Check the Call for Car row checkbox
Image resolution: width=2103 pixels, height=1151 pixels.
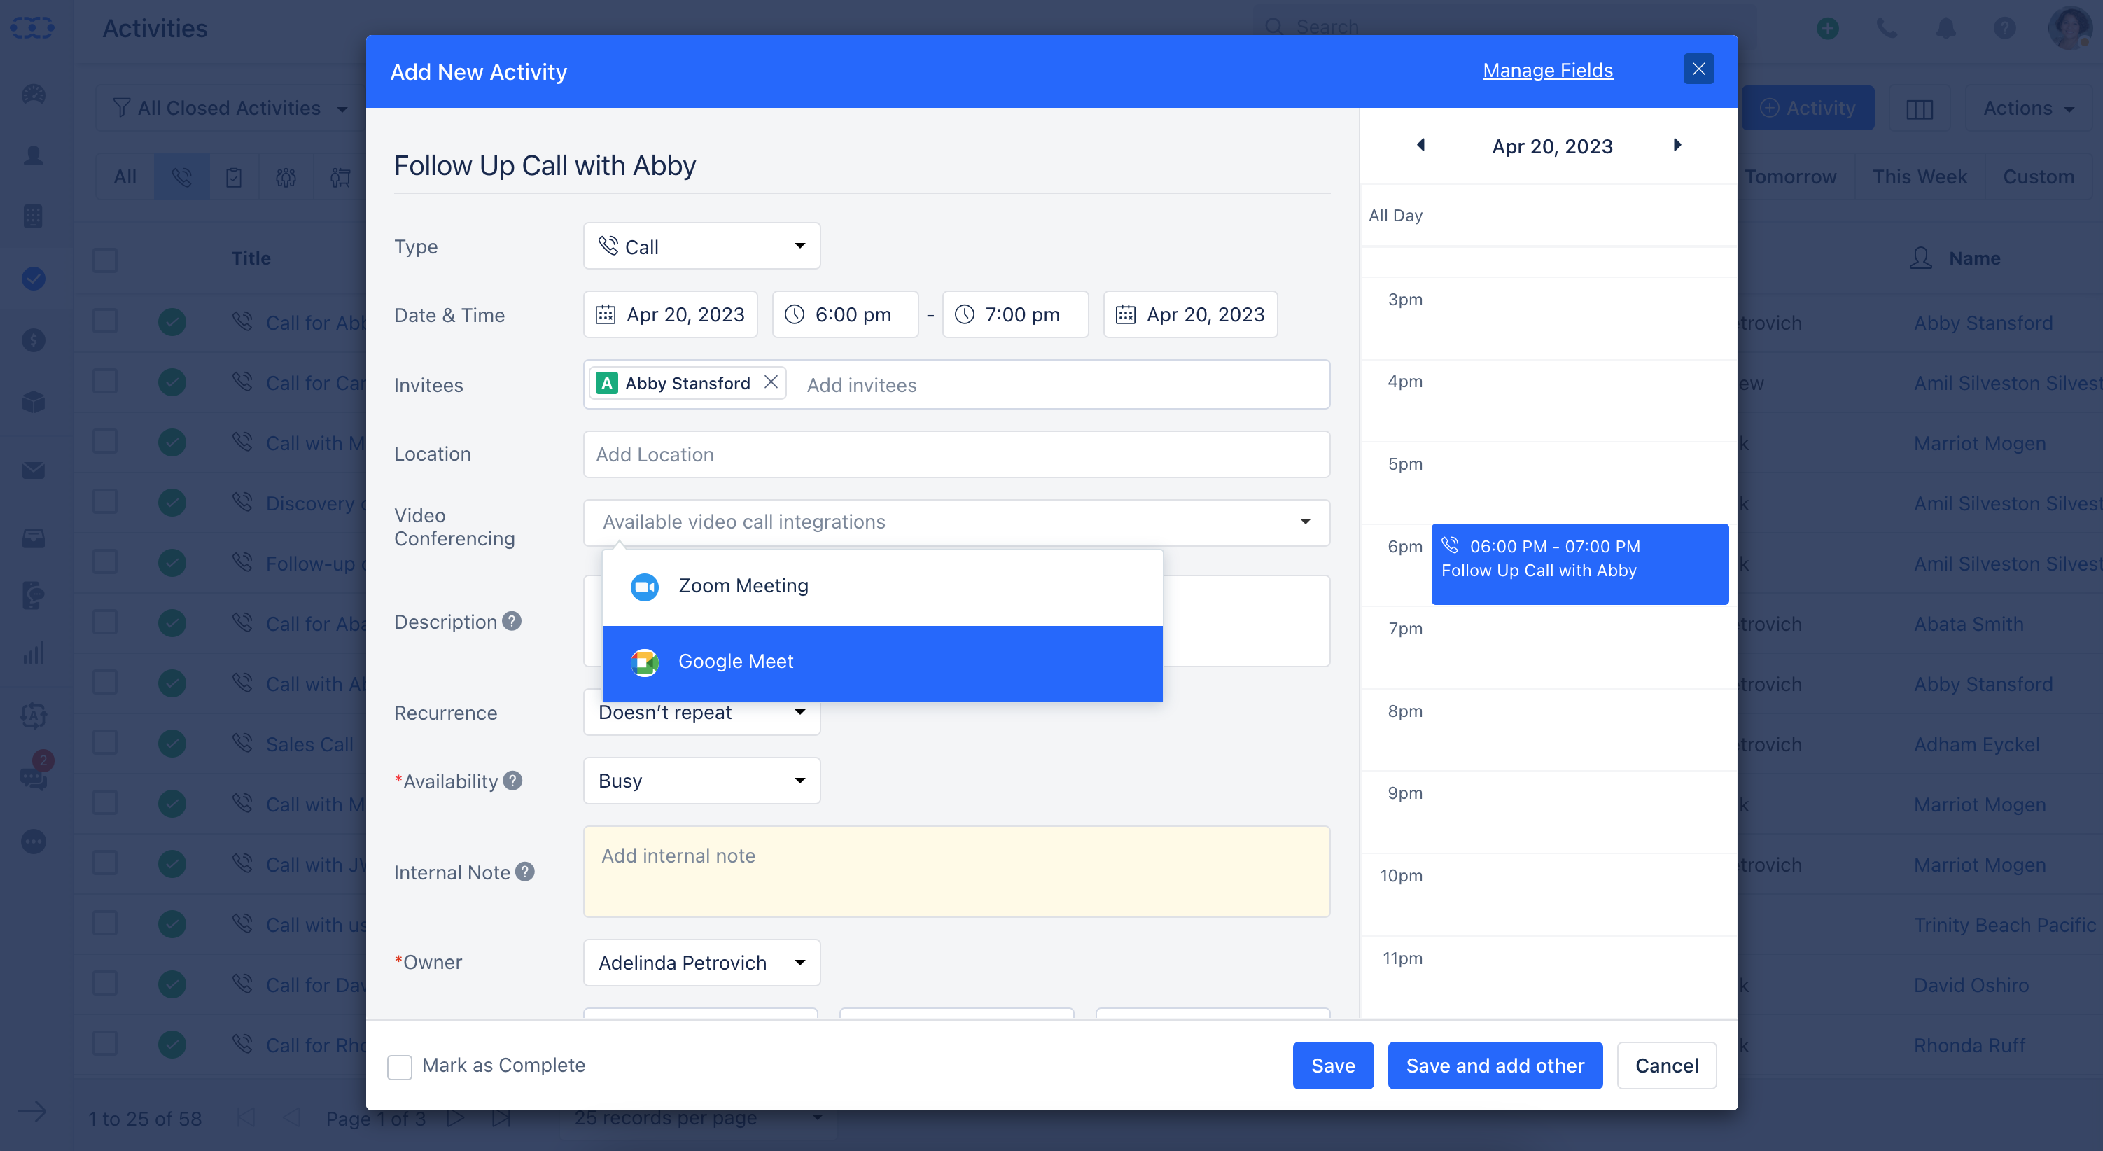pyautogui.click(x=104, y=382)
